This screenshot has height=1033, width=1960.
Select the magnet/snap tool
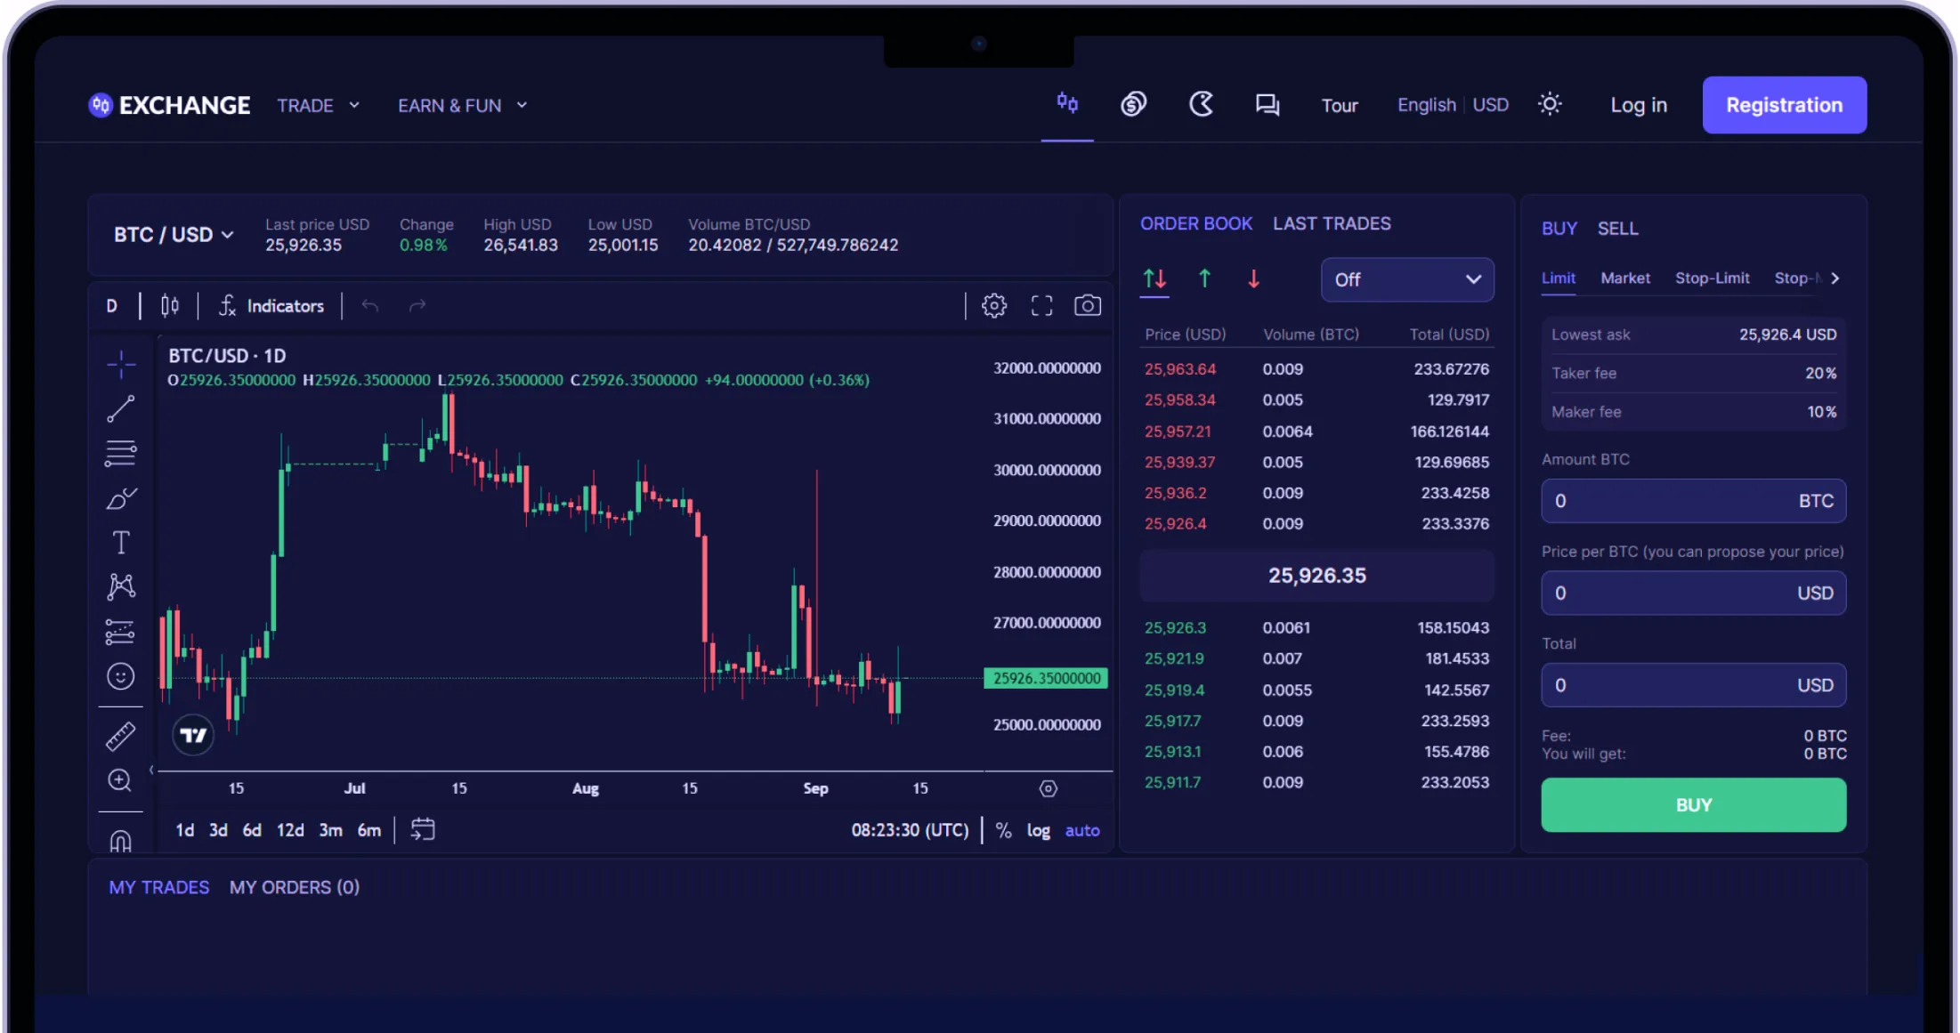tap(120, 841)
